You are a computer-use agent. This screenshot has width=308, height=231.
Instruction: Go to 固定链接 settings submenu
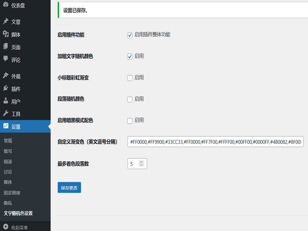point(12,193)
